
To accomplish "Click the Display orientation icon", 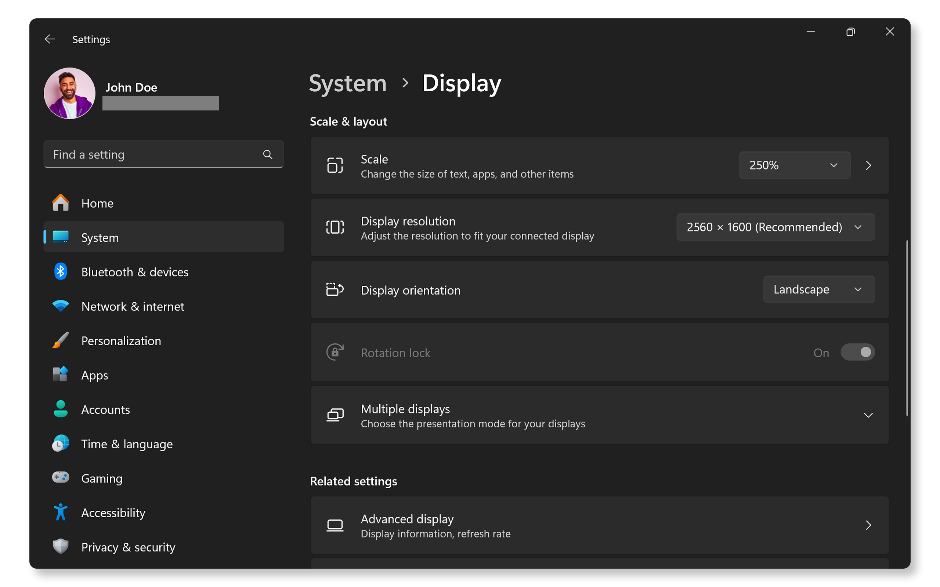I will (335, 290).
